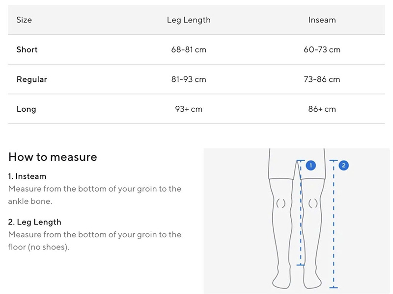Click the 73-86 cm inseam cell
This screenshot has width=393, height=294.
coord(322,79)
